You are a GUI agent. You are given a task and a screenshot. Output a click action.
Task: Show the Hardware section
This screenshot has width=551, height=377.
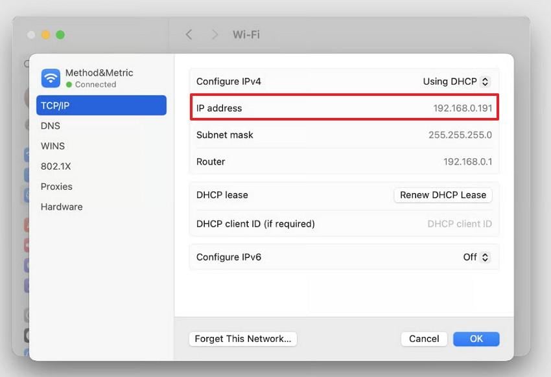(62, 207)
